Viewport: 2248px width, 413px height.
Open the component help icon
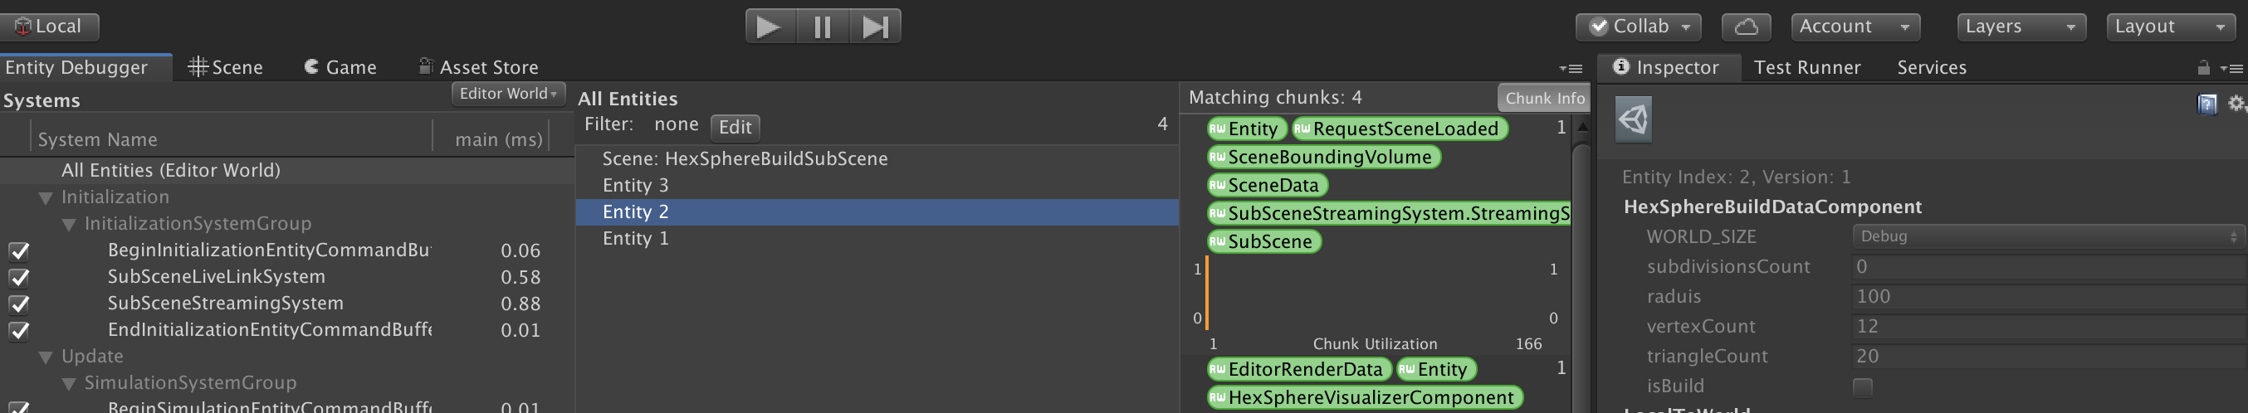(2207, 104)
